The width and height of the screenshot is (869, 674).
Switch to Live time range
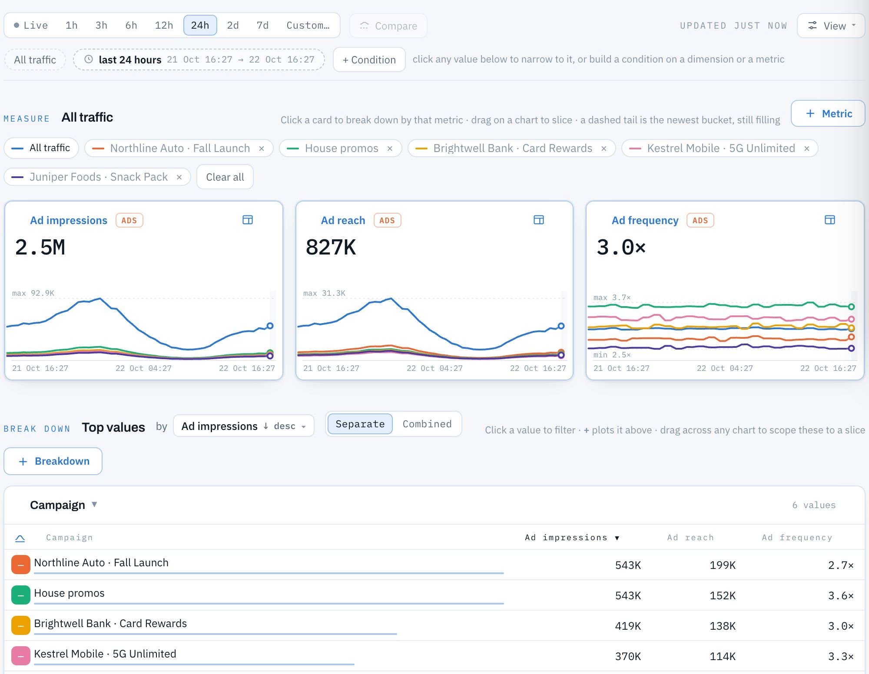(31, 25)
